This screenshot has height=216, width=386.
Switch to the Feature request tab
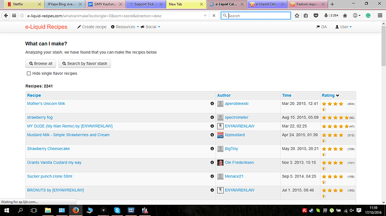click(307, 4)
